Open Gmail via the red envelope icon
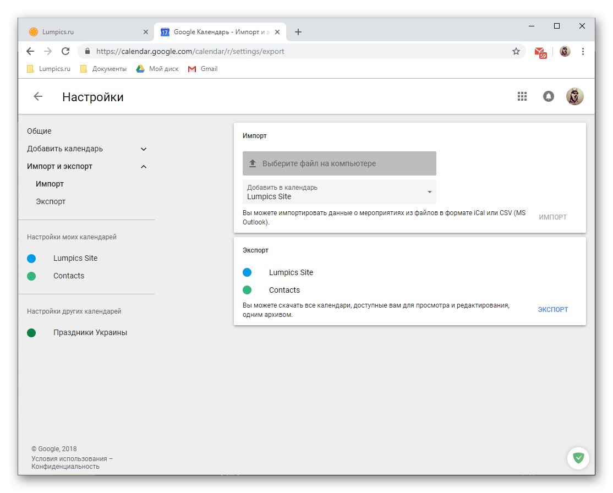Screen dimensions: 613x493 pos(540,51)
